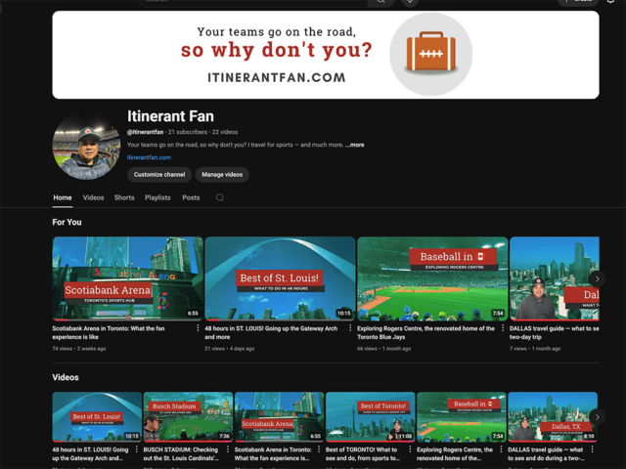Open options for Best of TORONTO video in Videos row
This screenshot has width=626, height=469.
point(410,449)
